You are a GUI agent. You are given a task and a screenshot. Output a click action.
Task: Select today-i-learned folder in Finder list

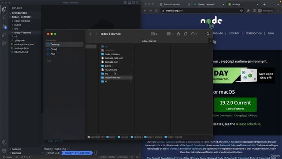(116, 78)
